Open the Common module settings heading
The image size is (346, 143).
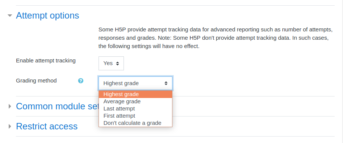57,106
